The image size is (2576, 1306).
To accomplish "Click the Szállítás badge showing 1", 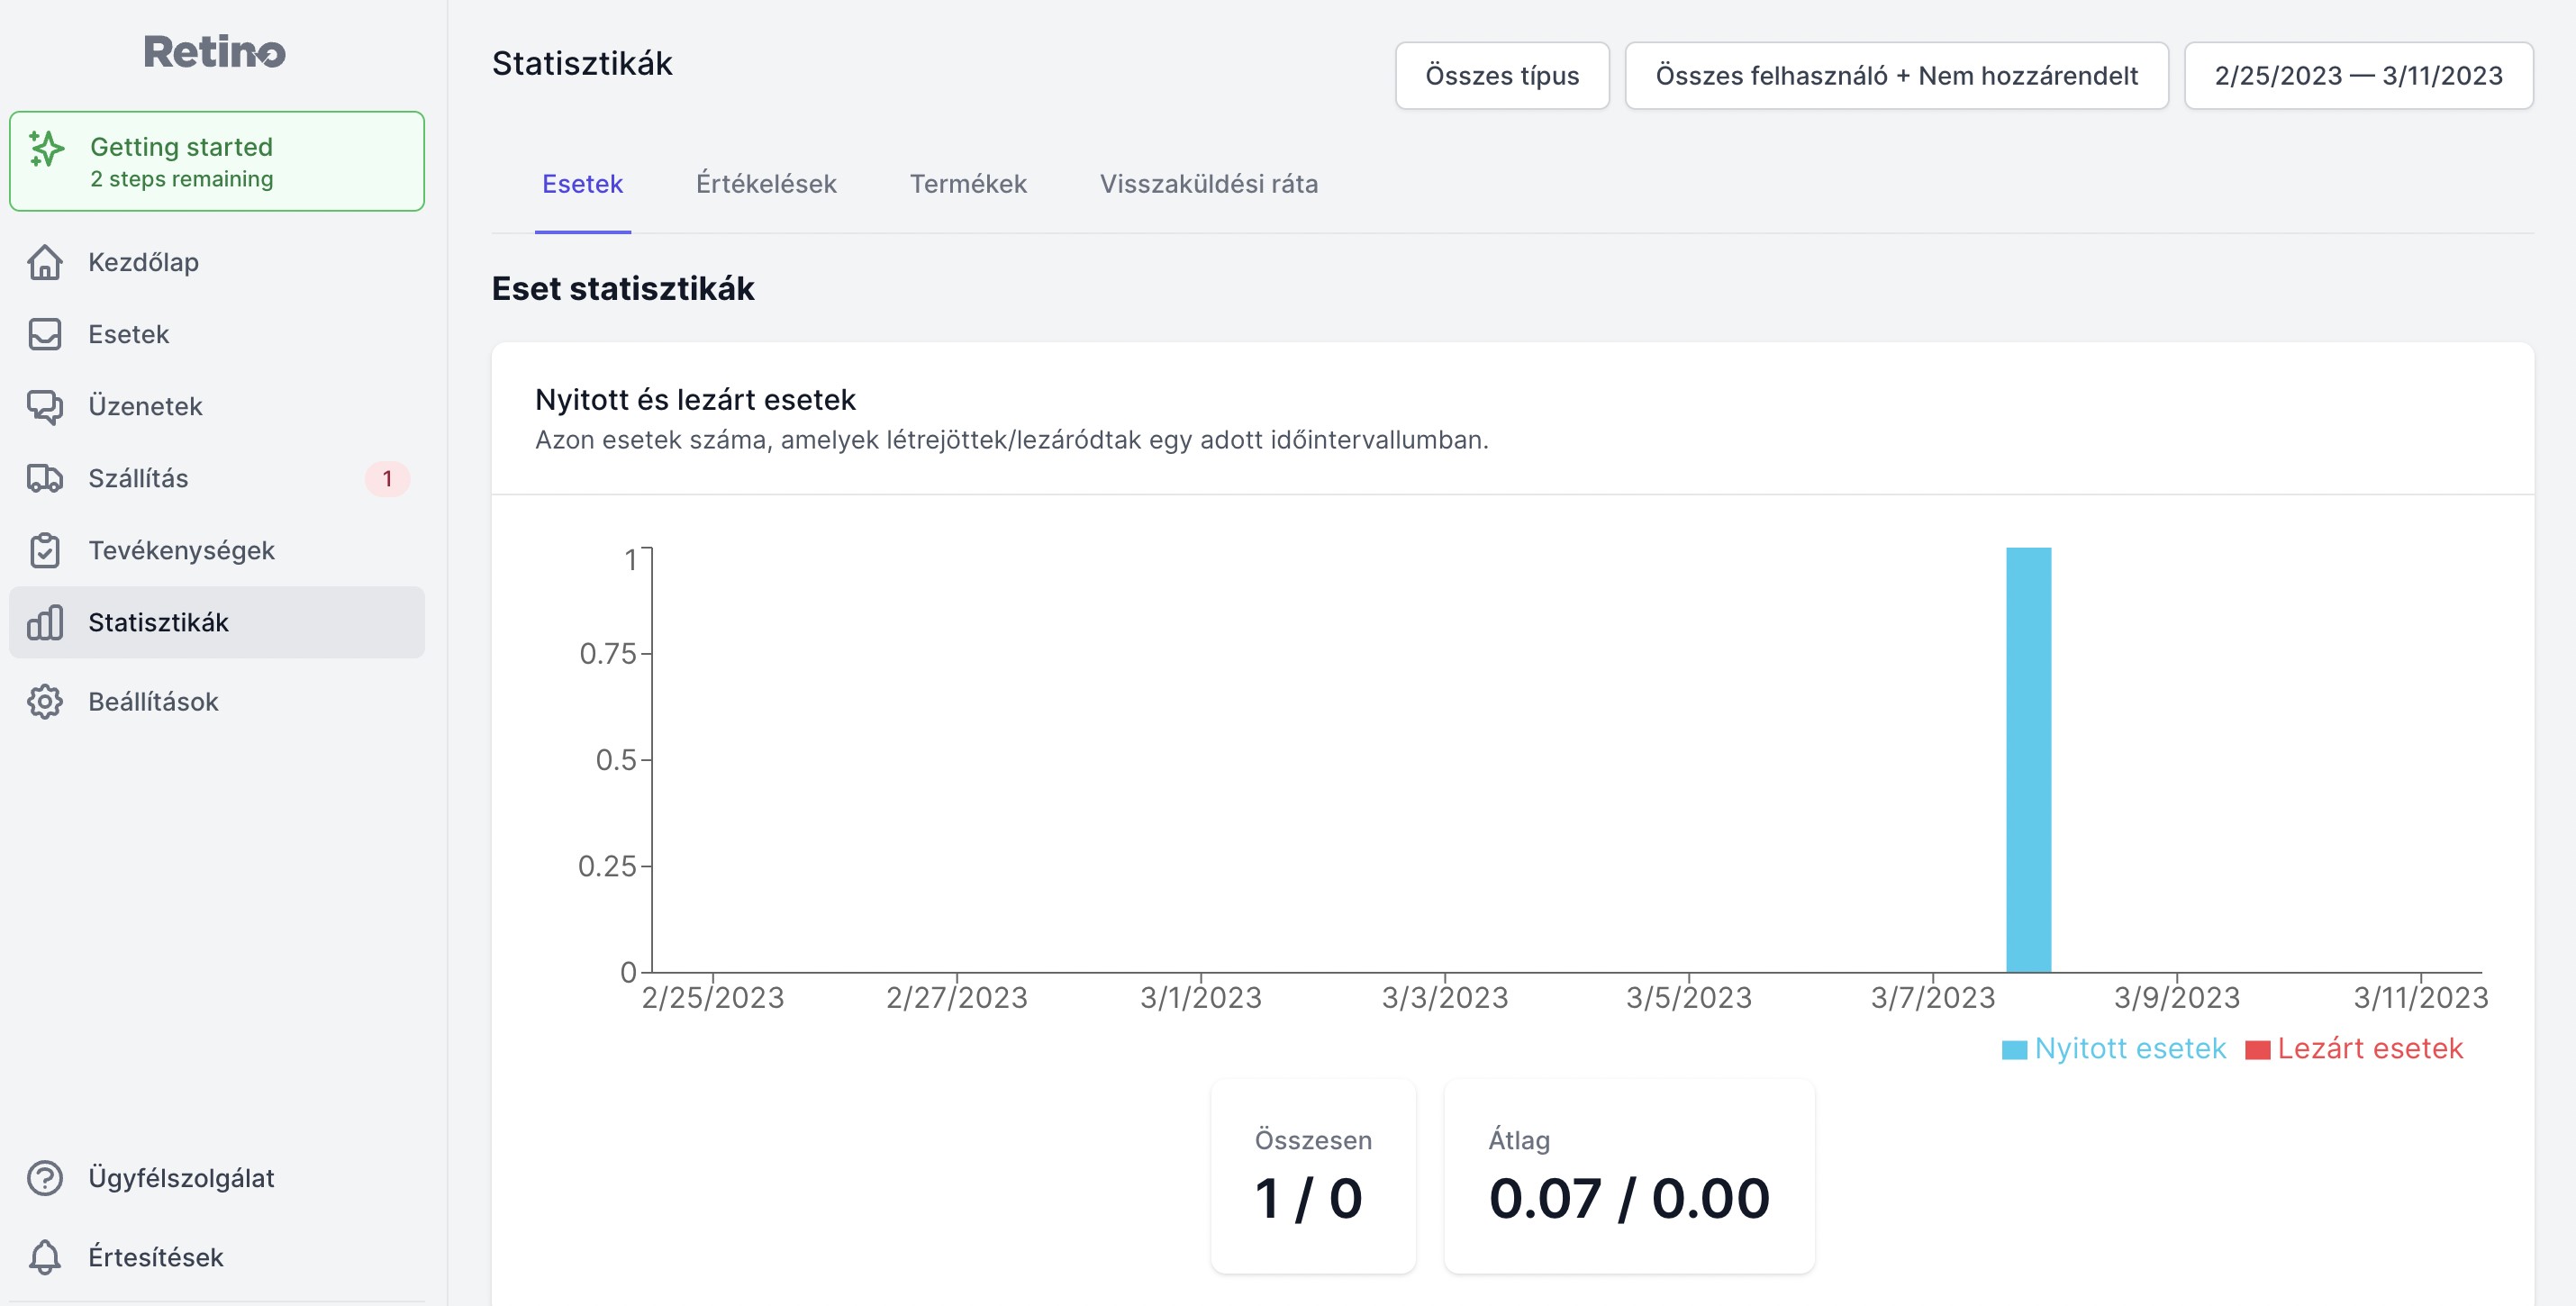I will pyautogui.click(x=387, y=479).
